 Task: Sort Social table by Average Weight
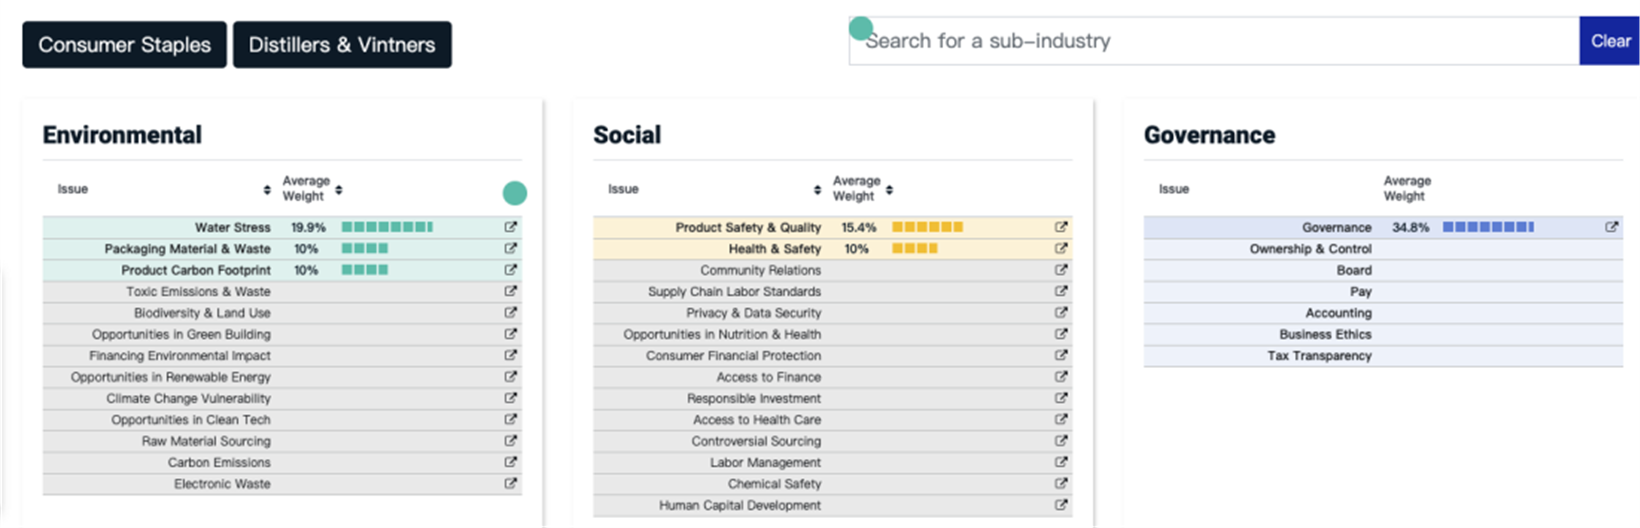[889, 190]
